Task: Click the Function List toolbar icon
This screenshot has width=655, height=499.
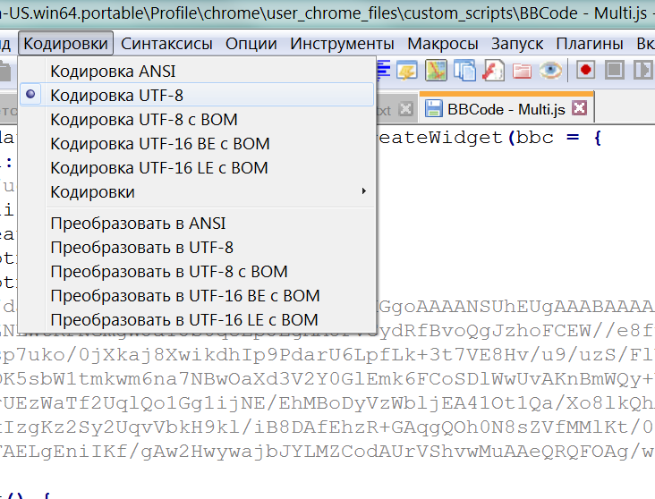Action: tap(492, 70)
